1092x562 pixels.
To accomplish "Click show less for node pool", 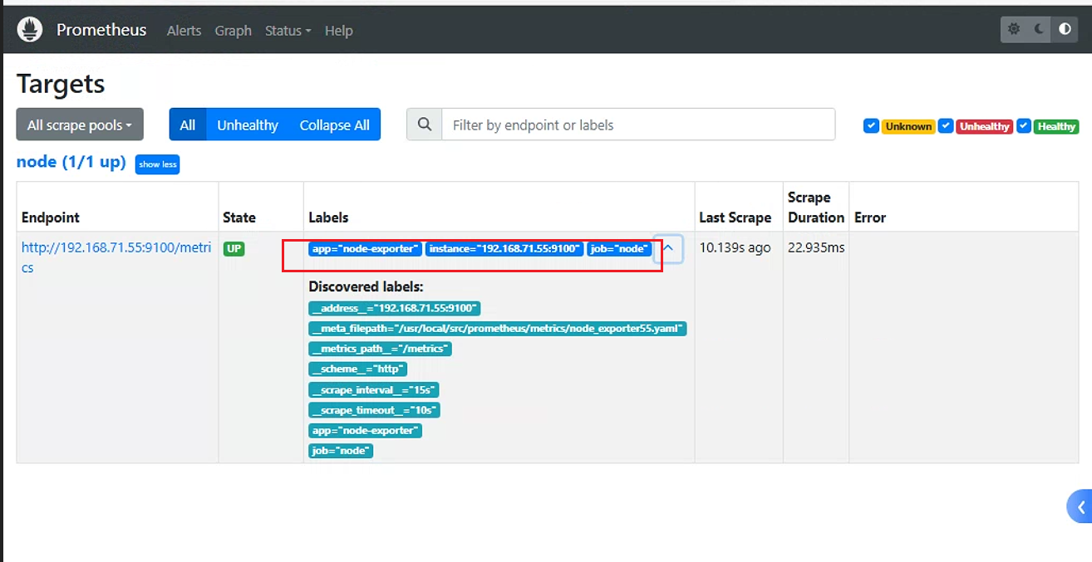I will 158,164.
